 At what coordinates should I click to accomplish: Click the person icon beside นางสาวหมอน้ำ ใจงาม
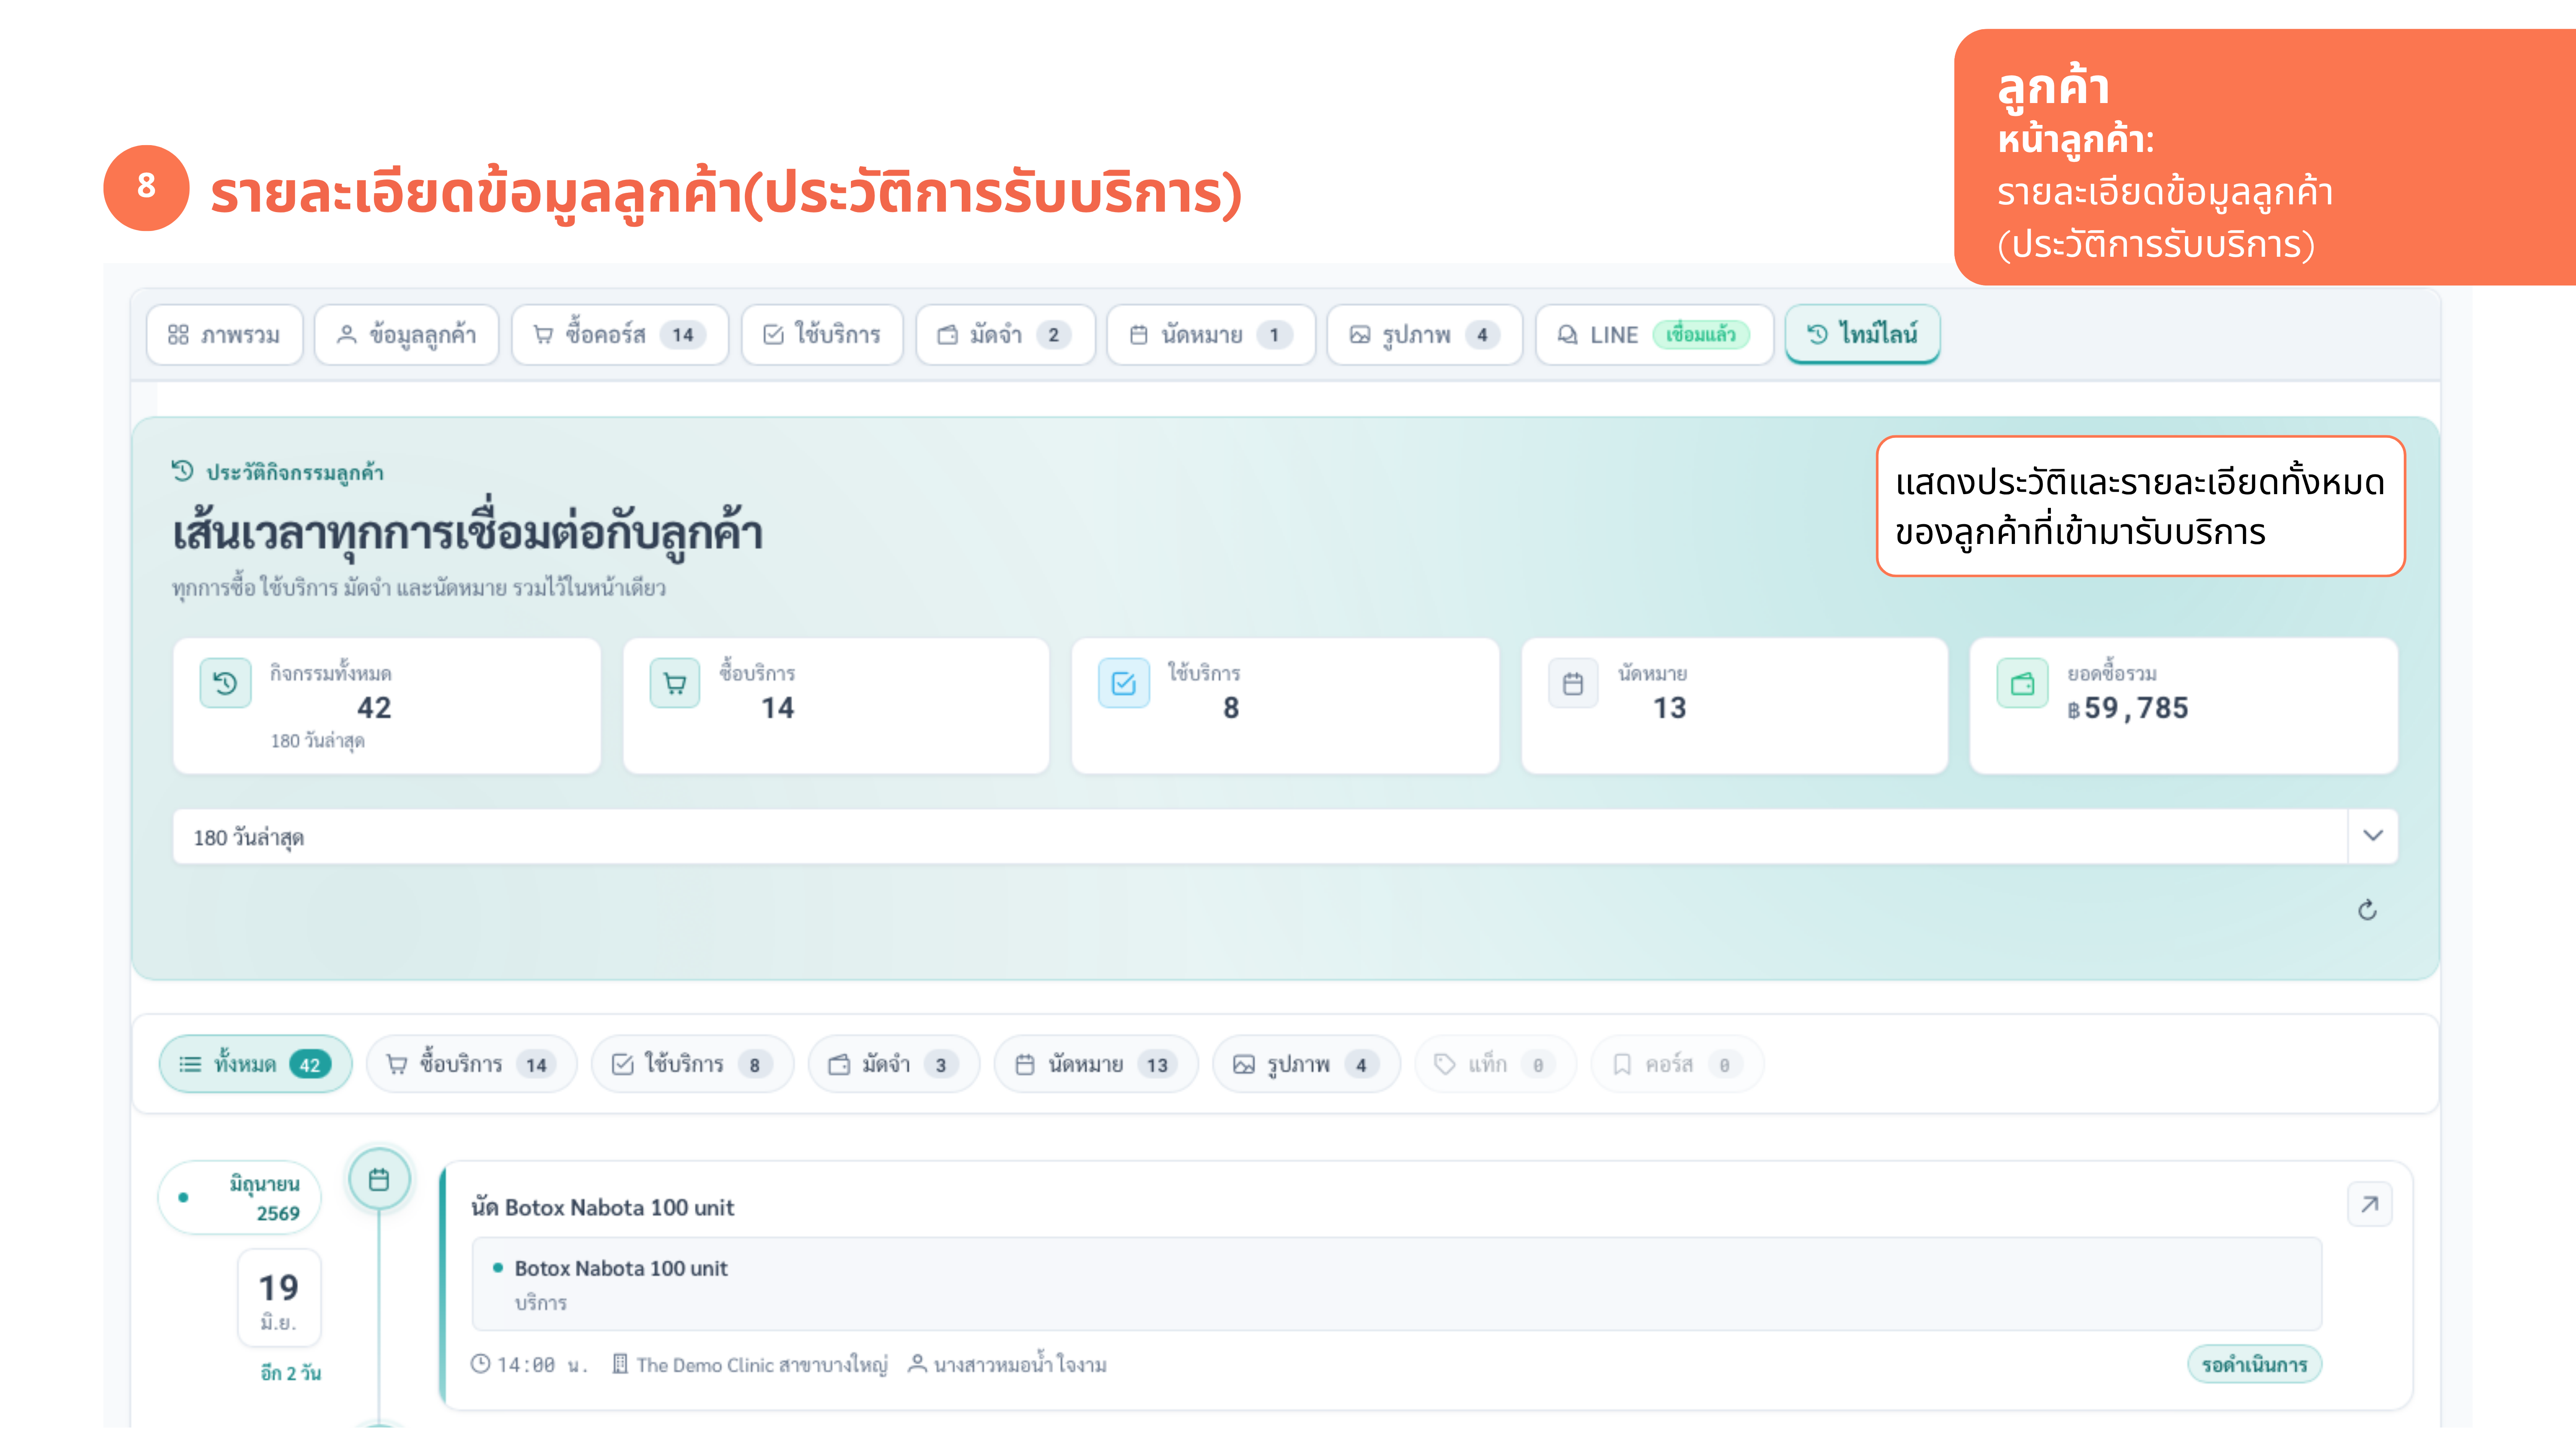pyautogui.click(x=916, y=1364)
